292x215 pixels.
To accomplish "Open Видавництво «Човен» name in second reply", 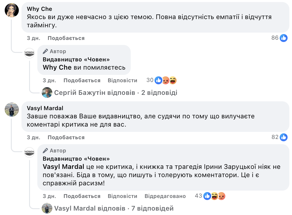I will [x=76, y=159].
